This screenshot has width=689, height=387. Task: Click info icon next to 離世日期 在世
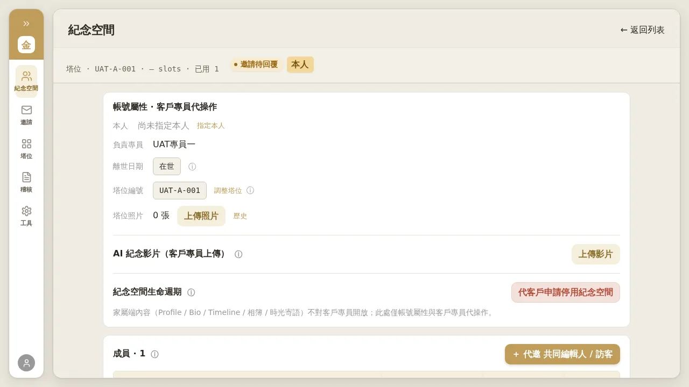pos(192,167)
